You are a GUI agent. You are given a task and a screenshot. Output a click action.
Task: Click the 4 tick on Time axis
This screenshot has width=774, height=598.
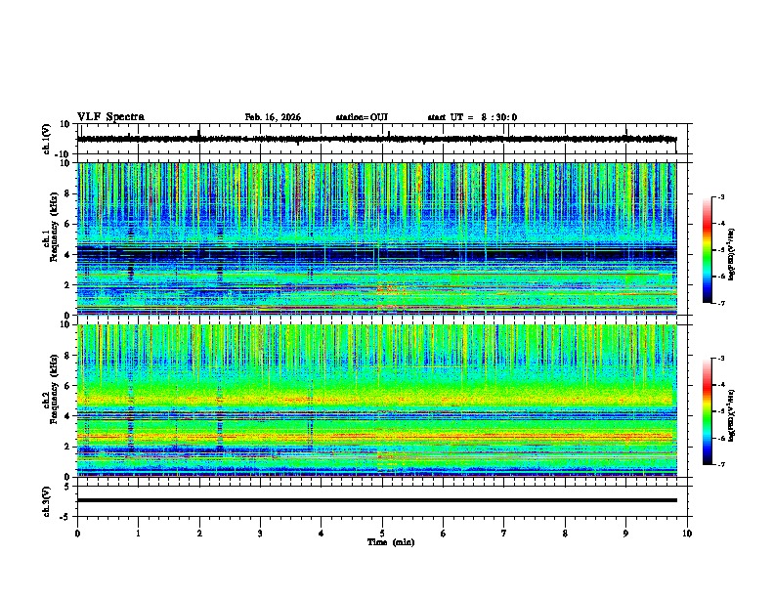322,534
